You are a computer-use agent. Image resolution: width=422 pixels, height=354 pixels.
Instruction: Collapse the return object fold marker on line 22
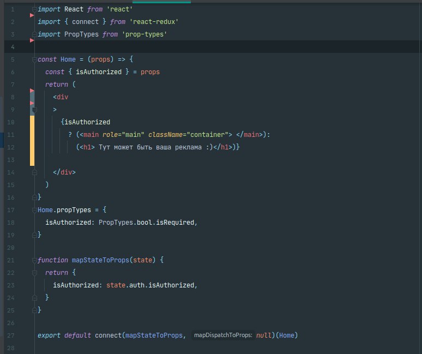(34, 273)
